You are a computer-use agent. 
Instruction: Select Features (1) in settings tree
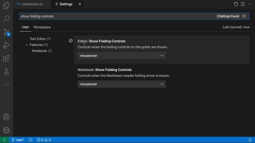[39, 45]
